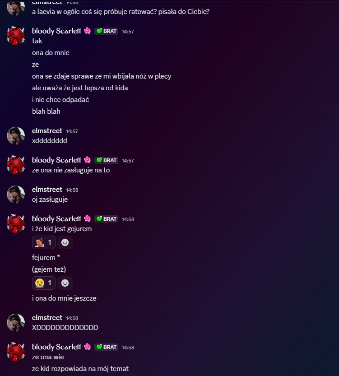Screen dimensions: 339x376
Task: Click the flower emoji above "ze ona nie zasługuje"
Action: [x=88, y=160]
